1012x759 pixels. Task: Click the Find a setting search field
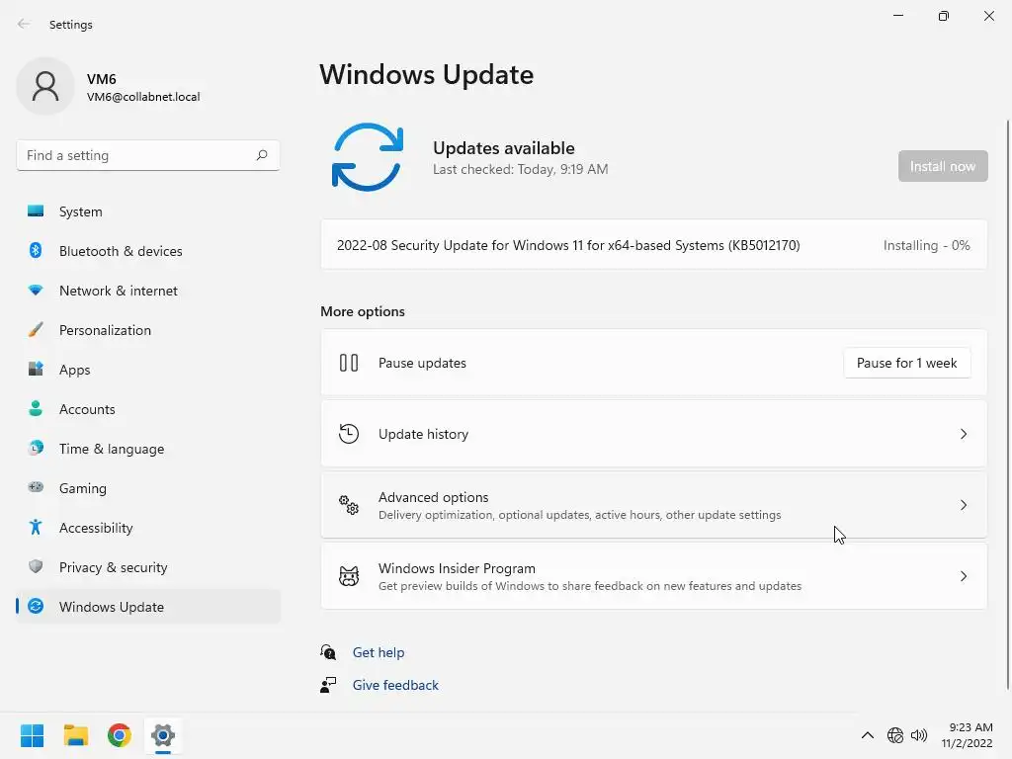pos(148,155)
